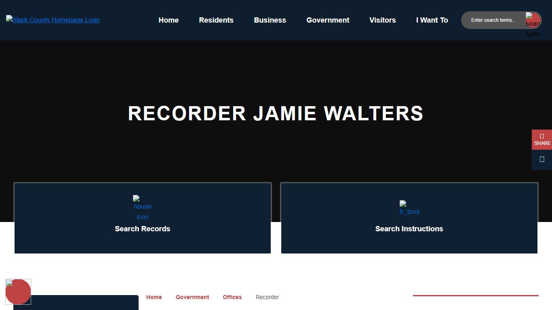Expand the Government navigation menu
Viewport: 552px width, 310px height.
coord(328,20)
